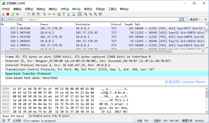Screen dimensions: 209x123
Task: Open the 工具(T) menu
Action: [x=112, y=9]
